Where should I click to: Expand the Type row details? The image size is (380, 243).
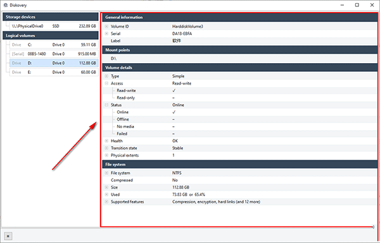pos(106,76)
